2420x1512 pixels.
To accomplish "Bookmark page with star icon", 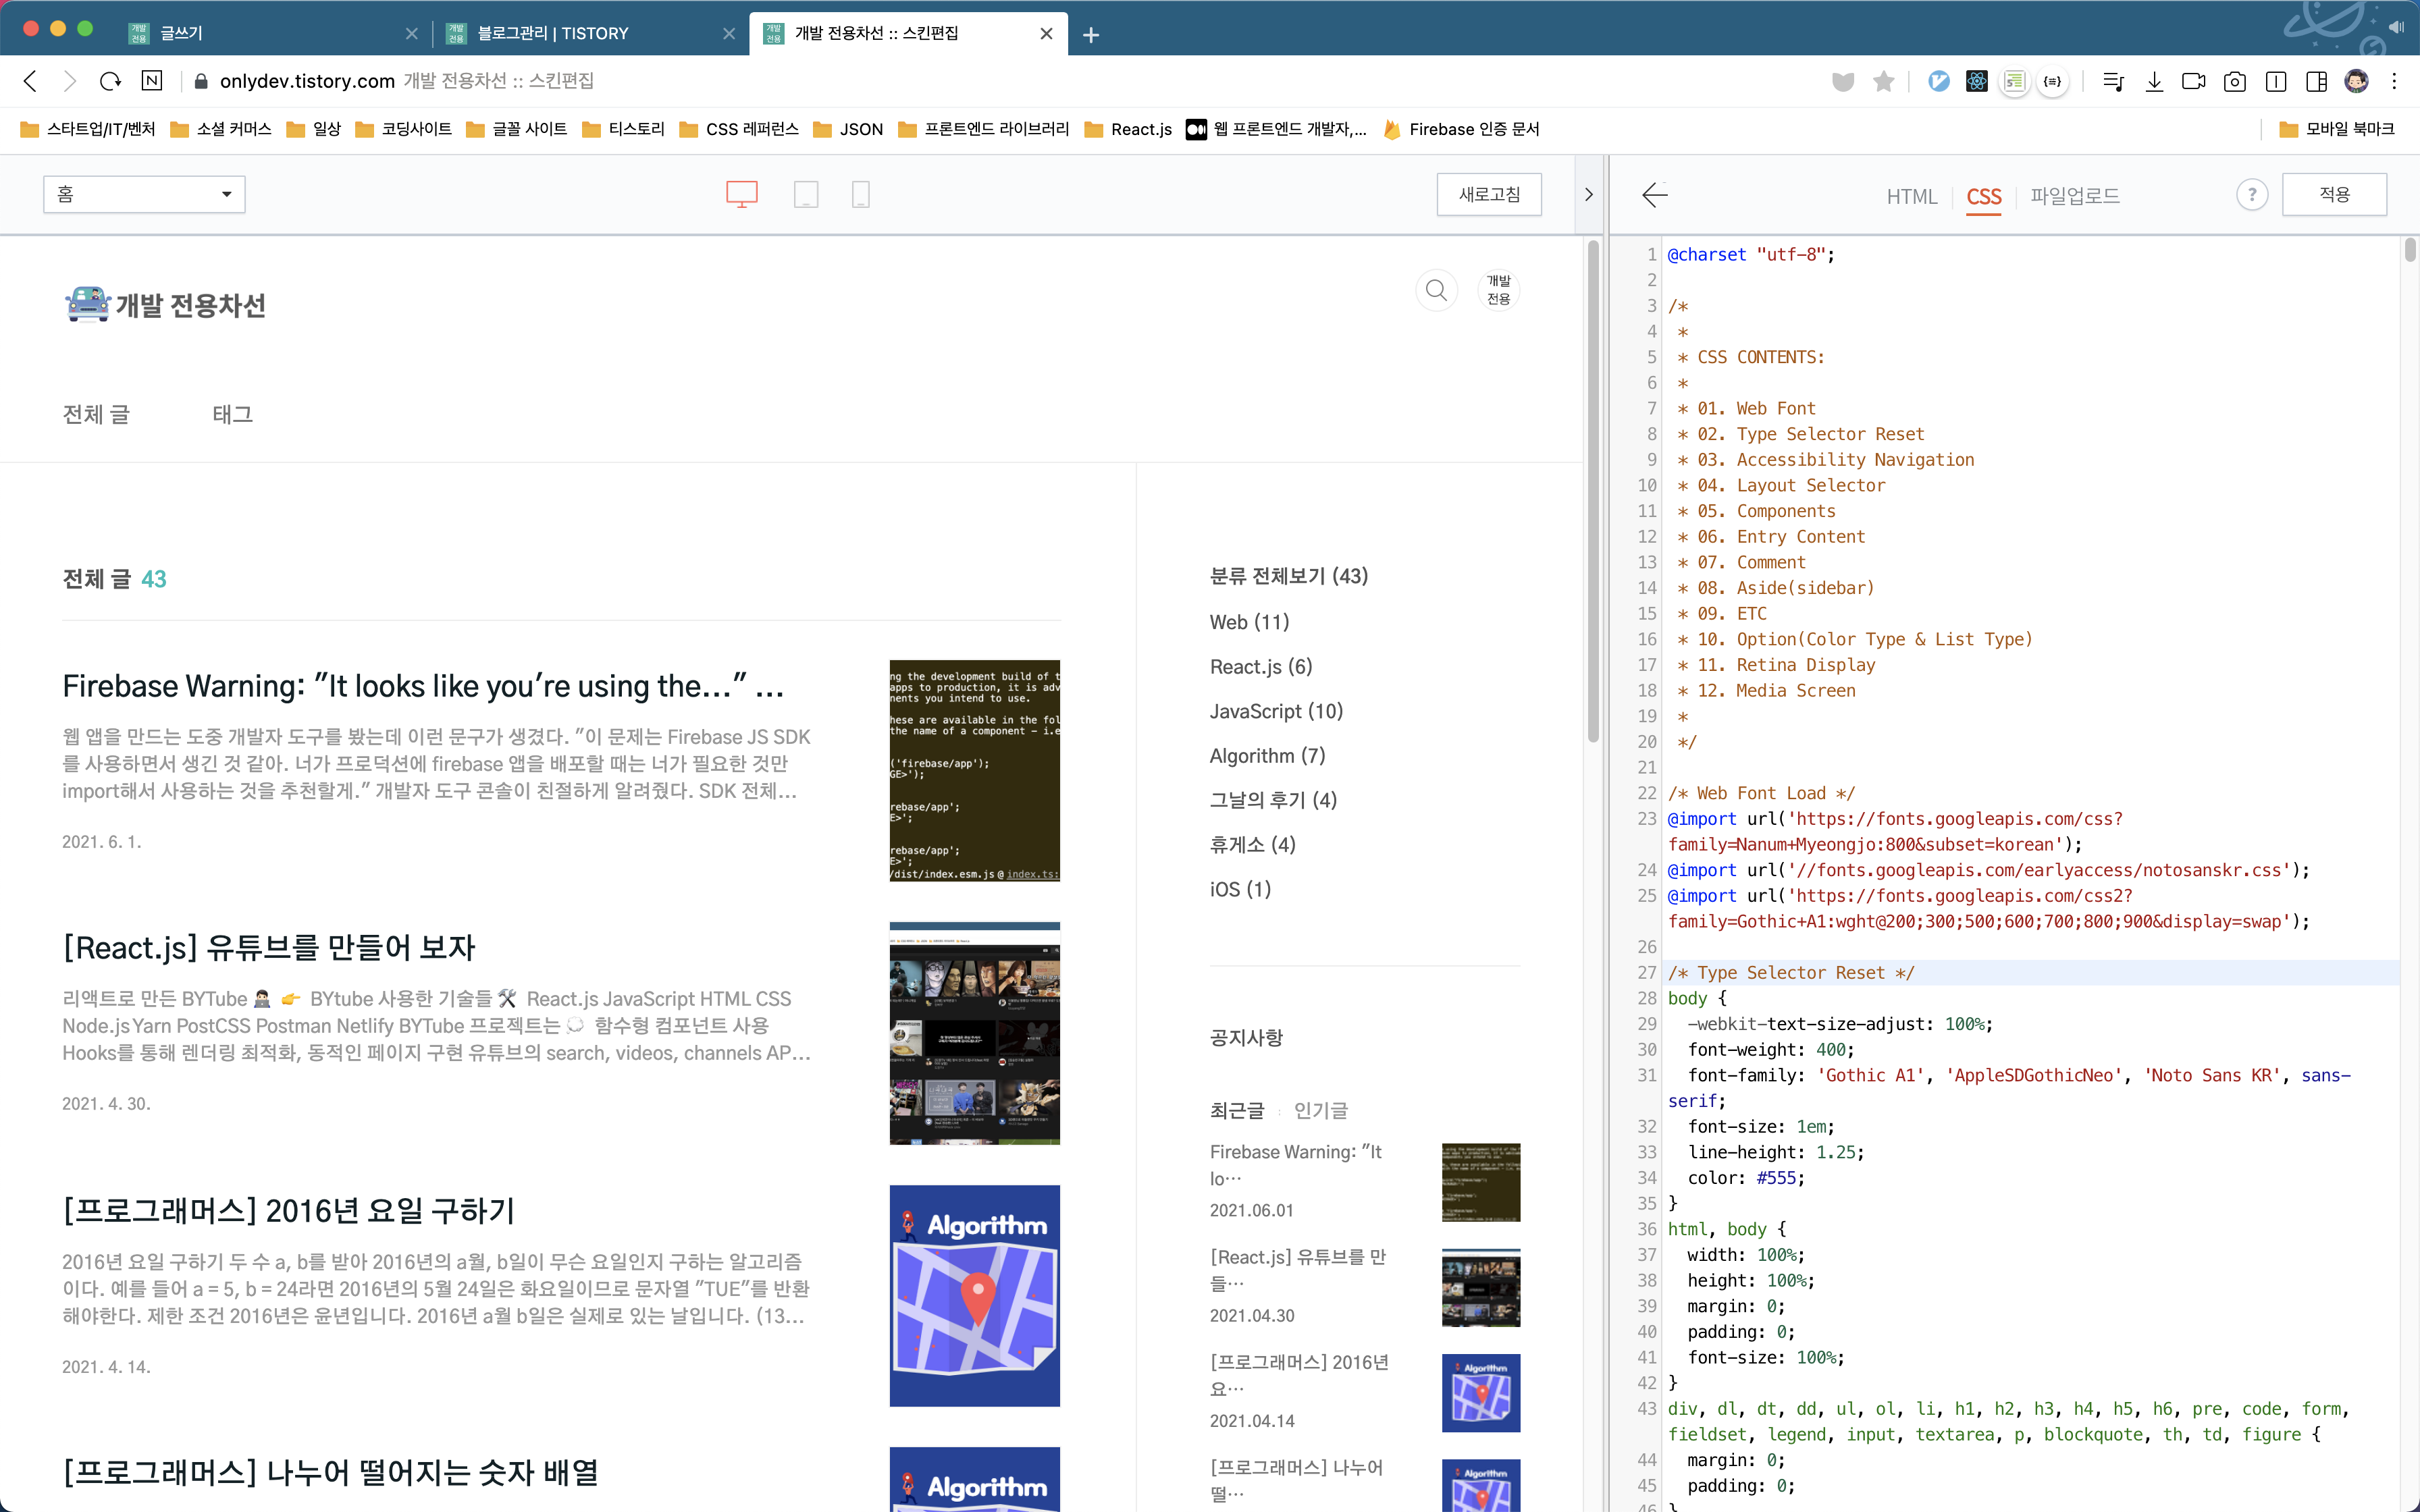I will pos(1883,81).
